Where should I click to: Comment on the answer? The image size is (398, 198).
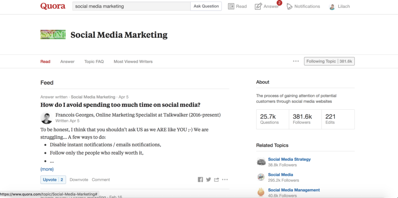101,179
